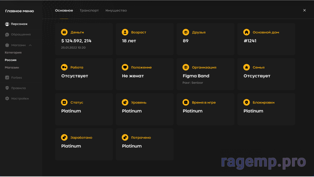
Task: Click the Деньги card icon
Action: tap(64, 32)
